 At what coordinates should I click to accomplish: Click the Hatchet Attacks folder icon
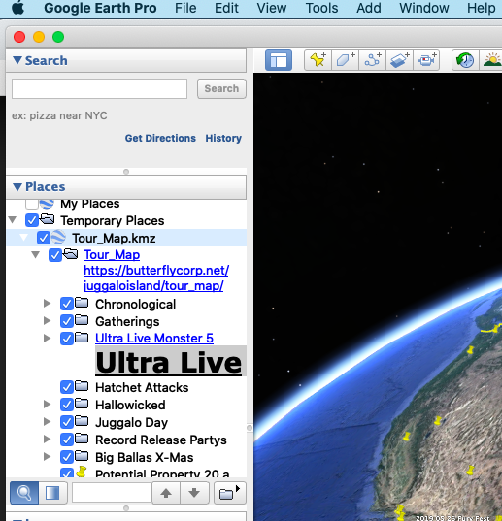[82, 386]
